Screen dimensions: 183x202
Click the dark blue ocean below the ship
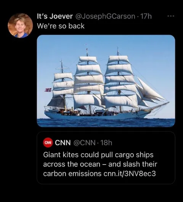click(x=106, y=123)
